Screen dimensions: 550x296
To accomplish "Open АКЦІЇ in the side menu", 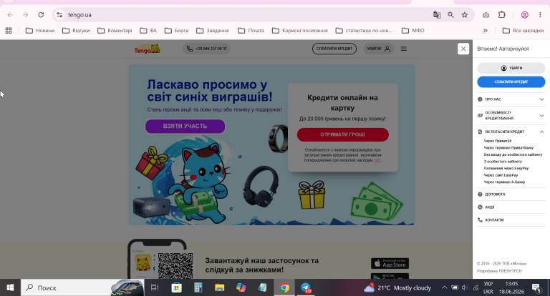I will coord(511,207).
